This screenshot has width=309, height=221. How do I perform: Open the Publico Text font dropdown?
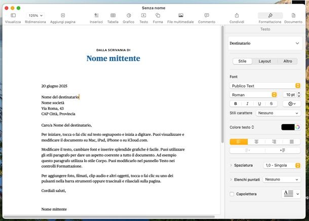pos(265,86)
